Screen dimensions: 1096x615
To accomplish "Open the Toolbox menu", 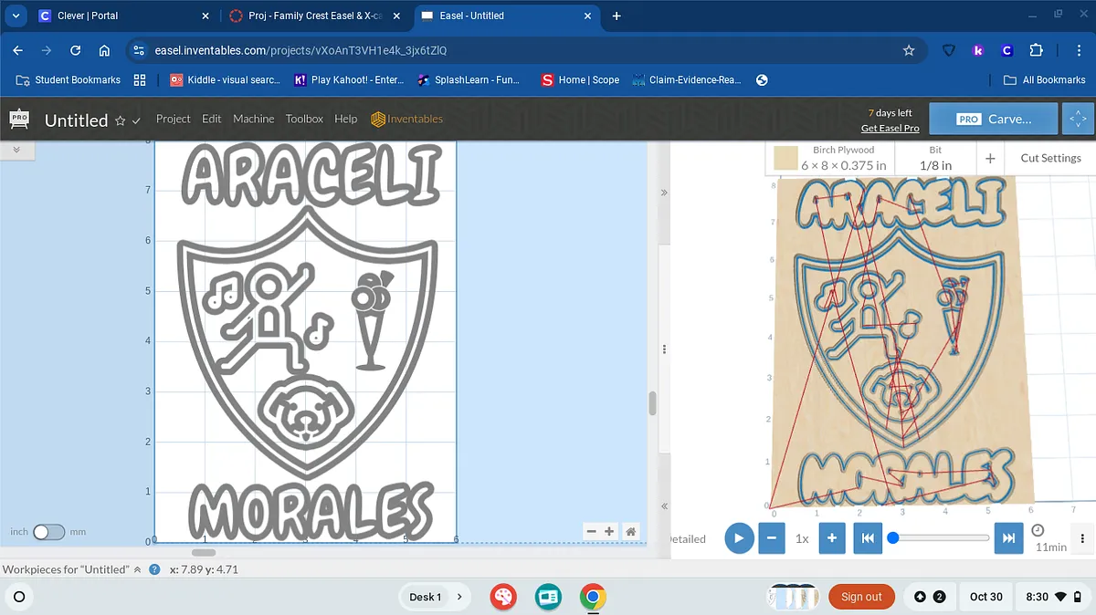I will tap(304, 119).
